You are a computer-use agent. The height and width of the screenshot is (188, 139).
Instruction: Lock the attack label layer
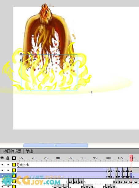click(x=8, y=165)
